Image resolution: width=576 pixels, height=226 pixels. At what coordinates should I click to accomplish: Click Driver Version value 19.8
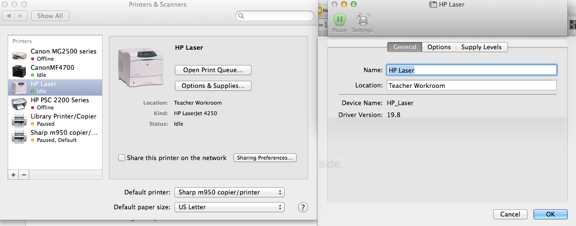pyautogui.click(x=393, y=115)
